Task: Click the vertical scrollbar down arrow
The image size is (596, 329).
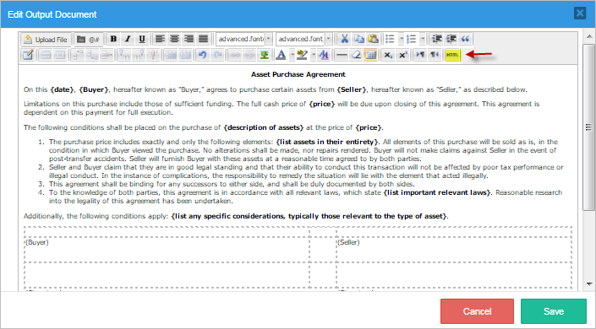Action: [x=589, y=283]
